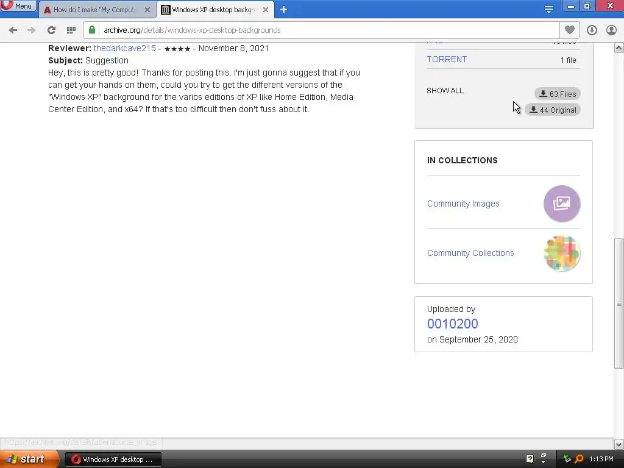Open uploader 0010200 profile
This screenshot has width=624, height=468.
point(453,324)
